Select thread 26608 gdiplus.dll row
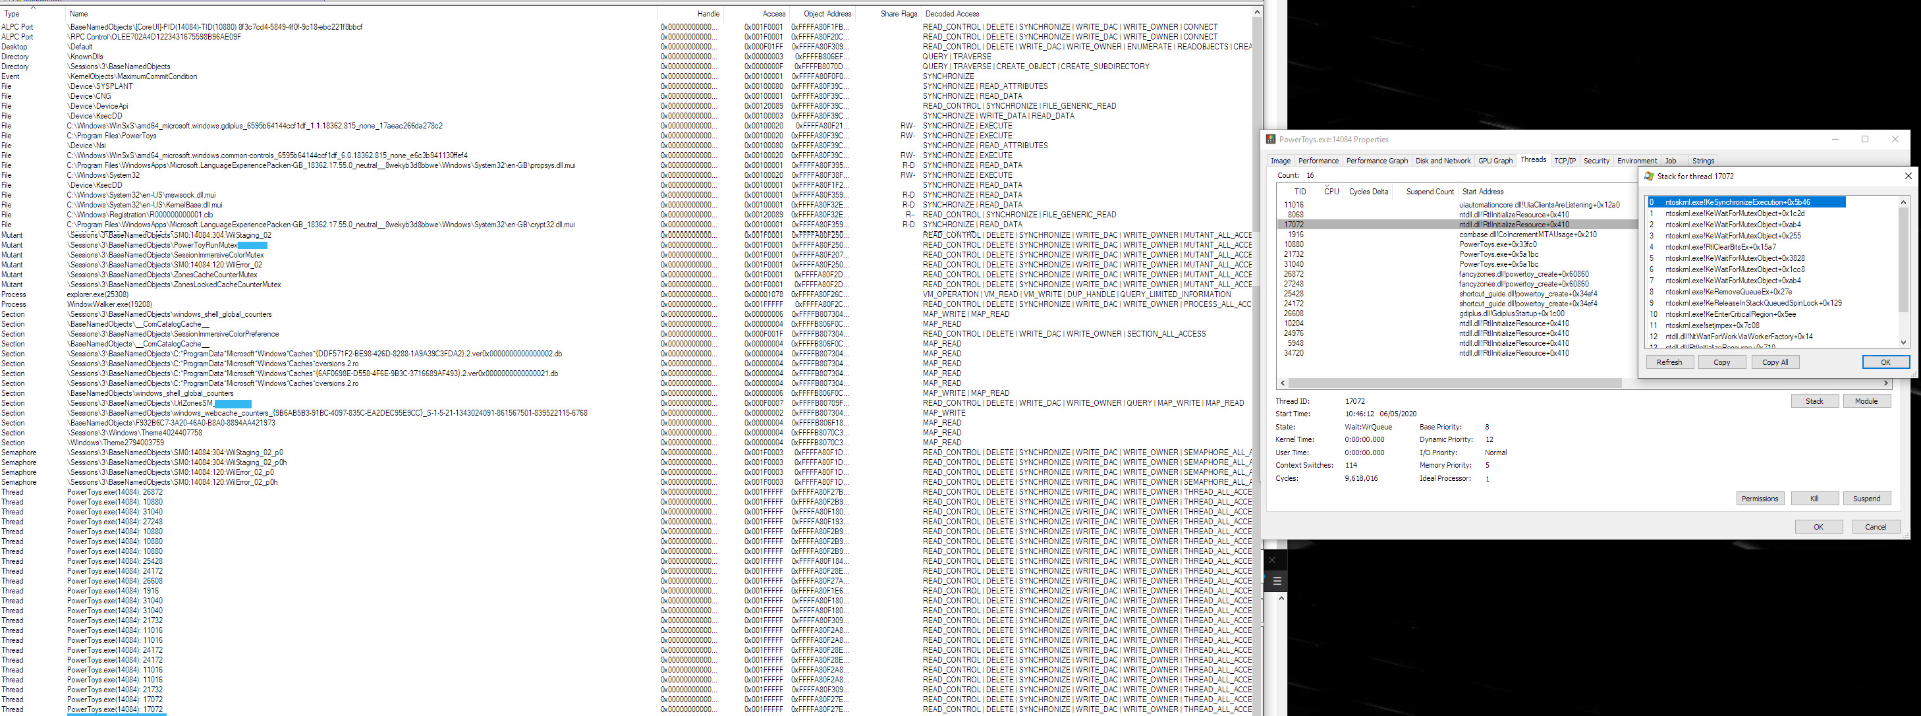This screenshot has height=716, width=1921. click(x=1457, y=314)
